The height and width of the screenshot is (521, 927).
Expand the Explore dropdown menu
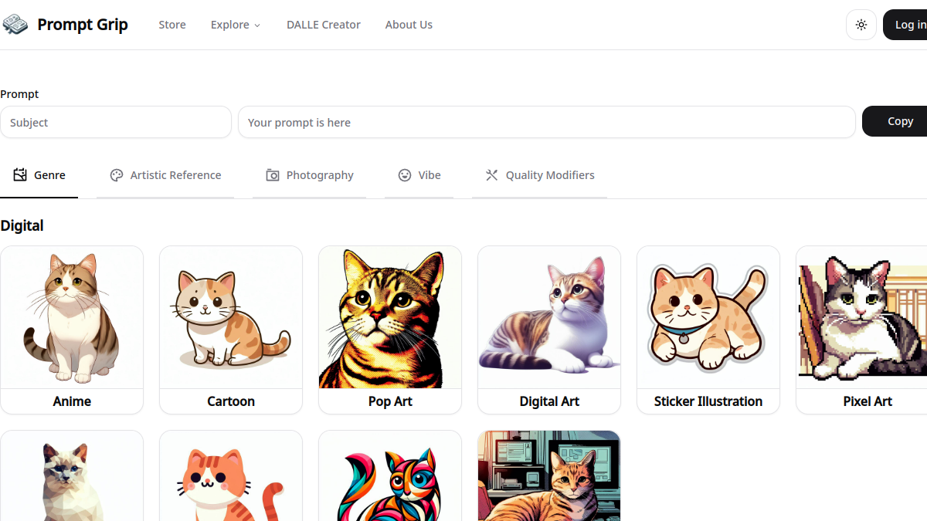(x=236, y=25)
